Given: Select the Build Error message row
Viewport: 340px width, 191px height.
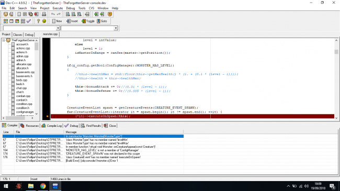Looking at the screenshot, I should pyautogui.click(x=93, y=161).
